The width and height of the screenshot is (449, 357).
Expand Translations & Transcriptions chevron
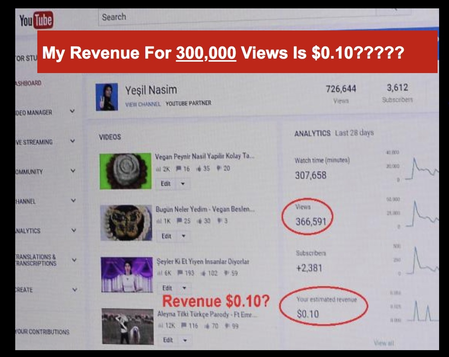point(74,260)
